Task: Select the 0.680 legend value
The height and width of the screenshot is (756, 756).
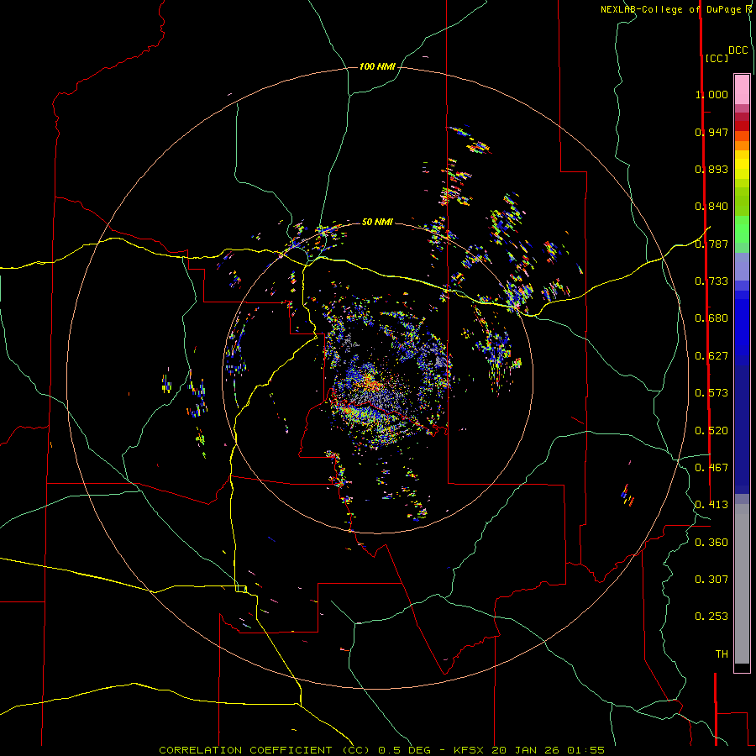Action: click(x=711, y=318)
